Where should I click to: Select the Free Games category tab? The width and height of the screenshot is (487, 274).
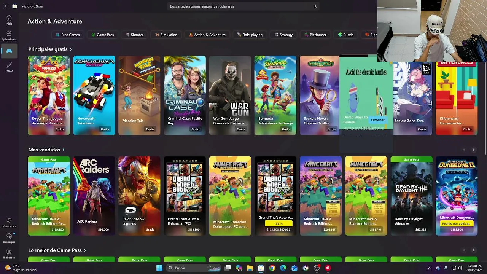(x=68, y=35)
